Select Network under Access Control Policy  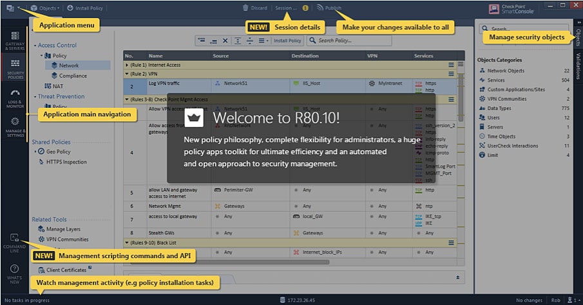69,65
